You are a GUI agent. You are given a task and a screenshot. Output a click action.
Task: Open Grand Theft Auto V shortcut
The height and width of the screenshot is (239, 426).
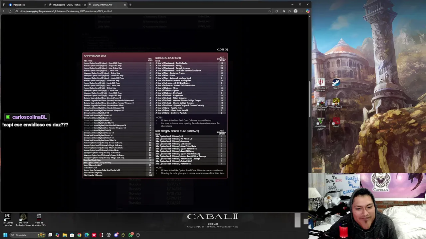coord(320,123)
